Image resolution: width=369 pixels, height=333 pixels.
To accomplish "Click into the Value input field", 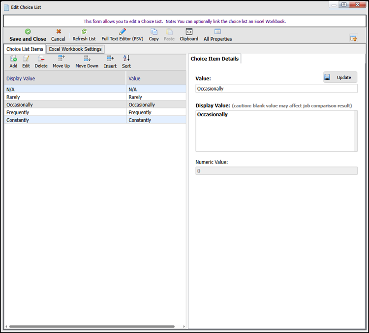I will [277, 89].
